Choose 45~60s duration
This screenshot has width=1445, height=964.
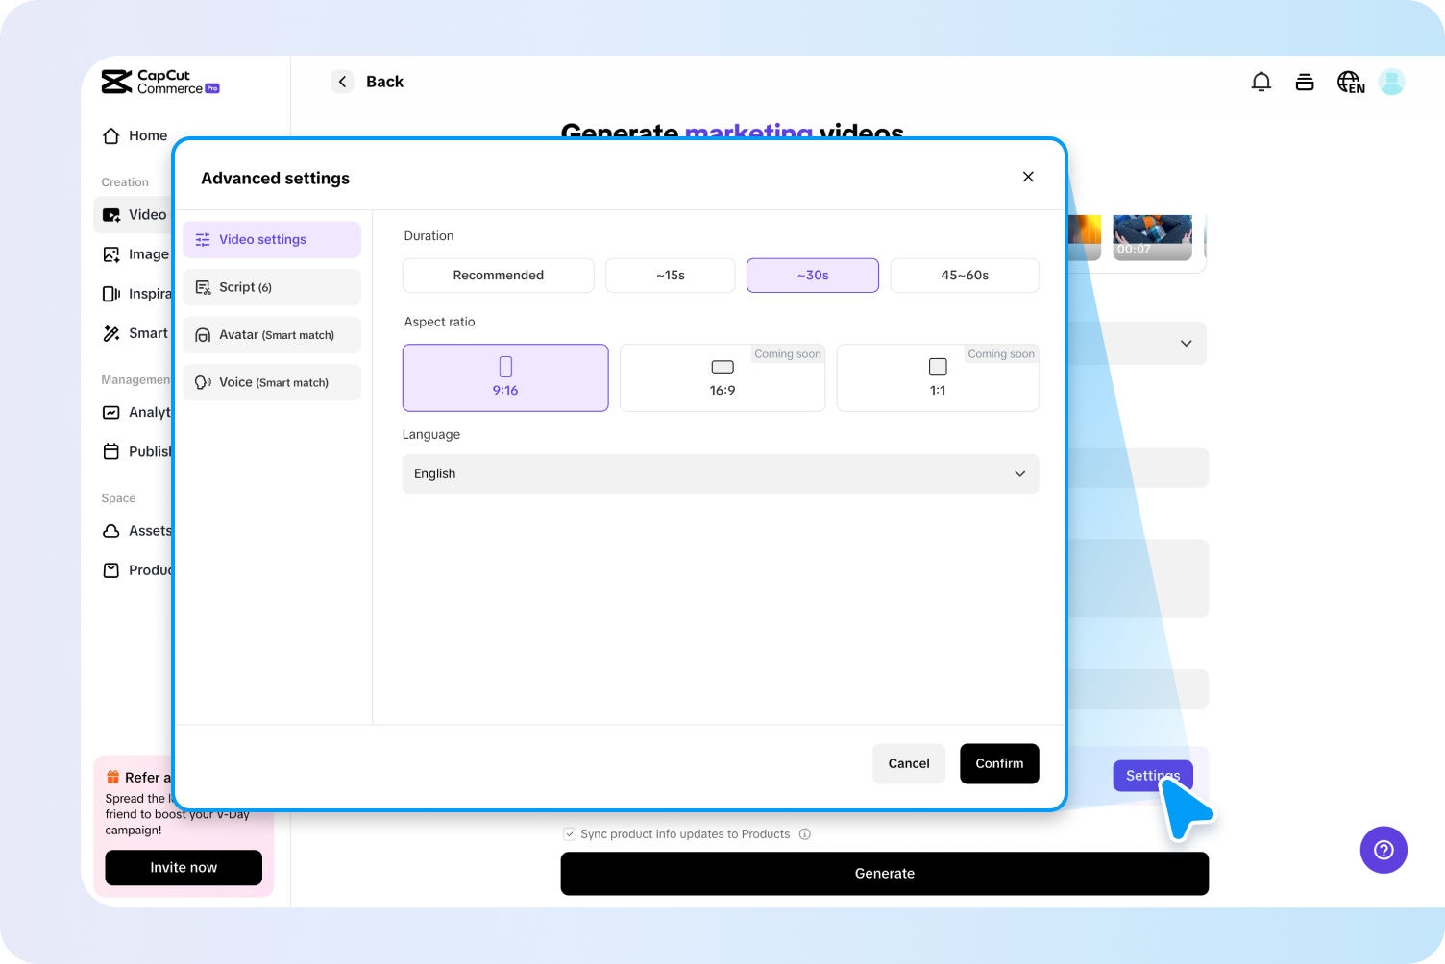pos(965,275)
